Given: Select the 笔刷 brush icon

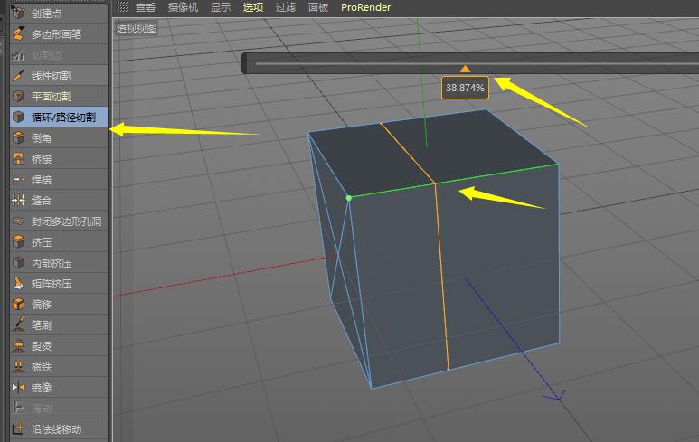Looking at the screenshot, I should coord(18,324).
